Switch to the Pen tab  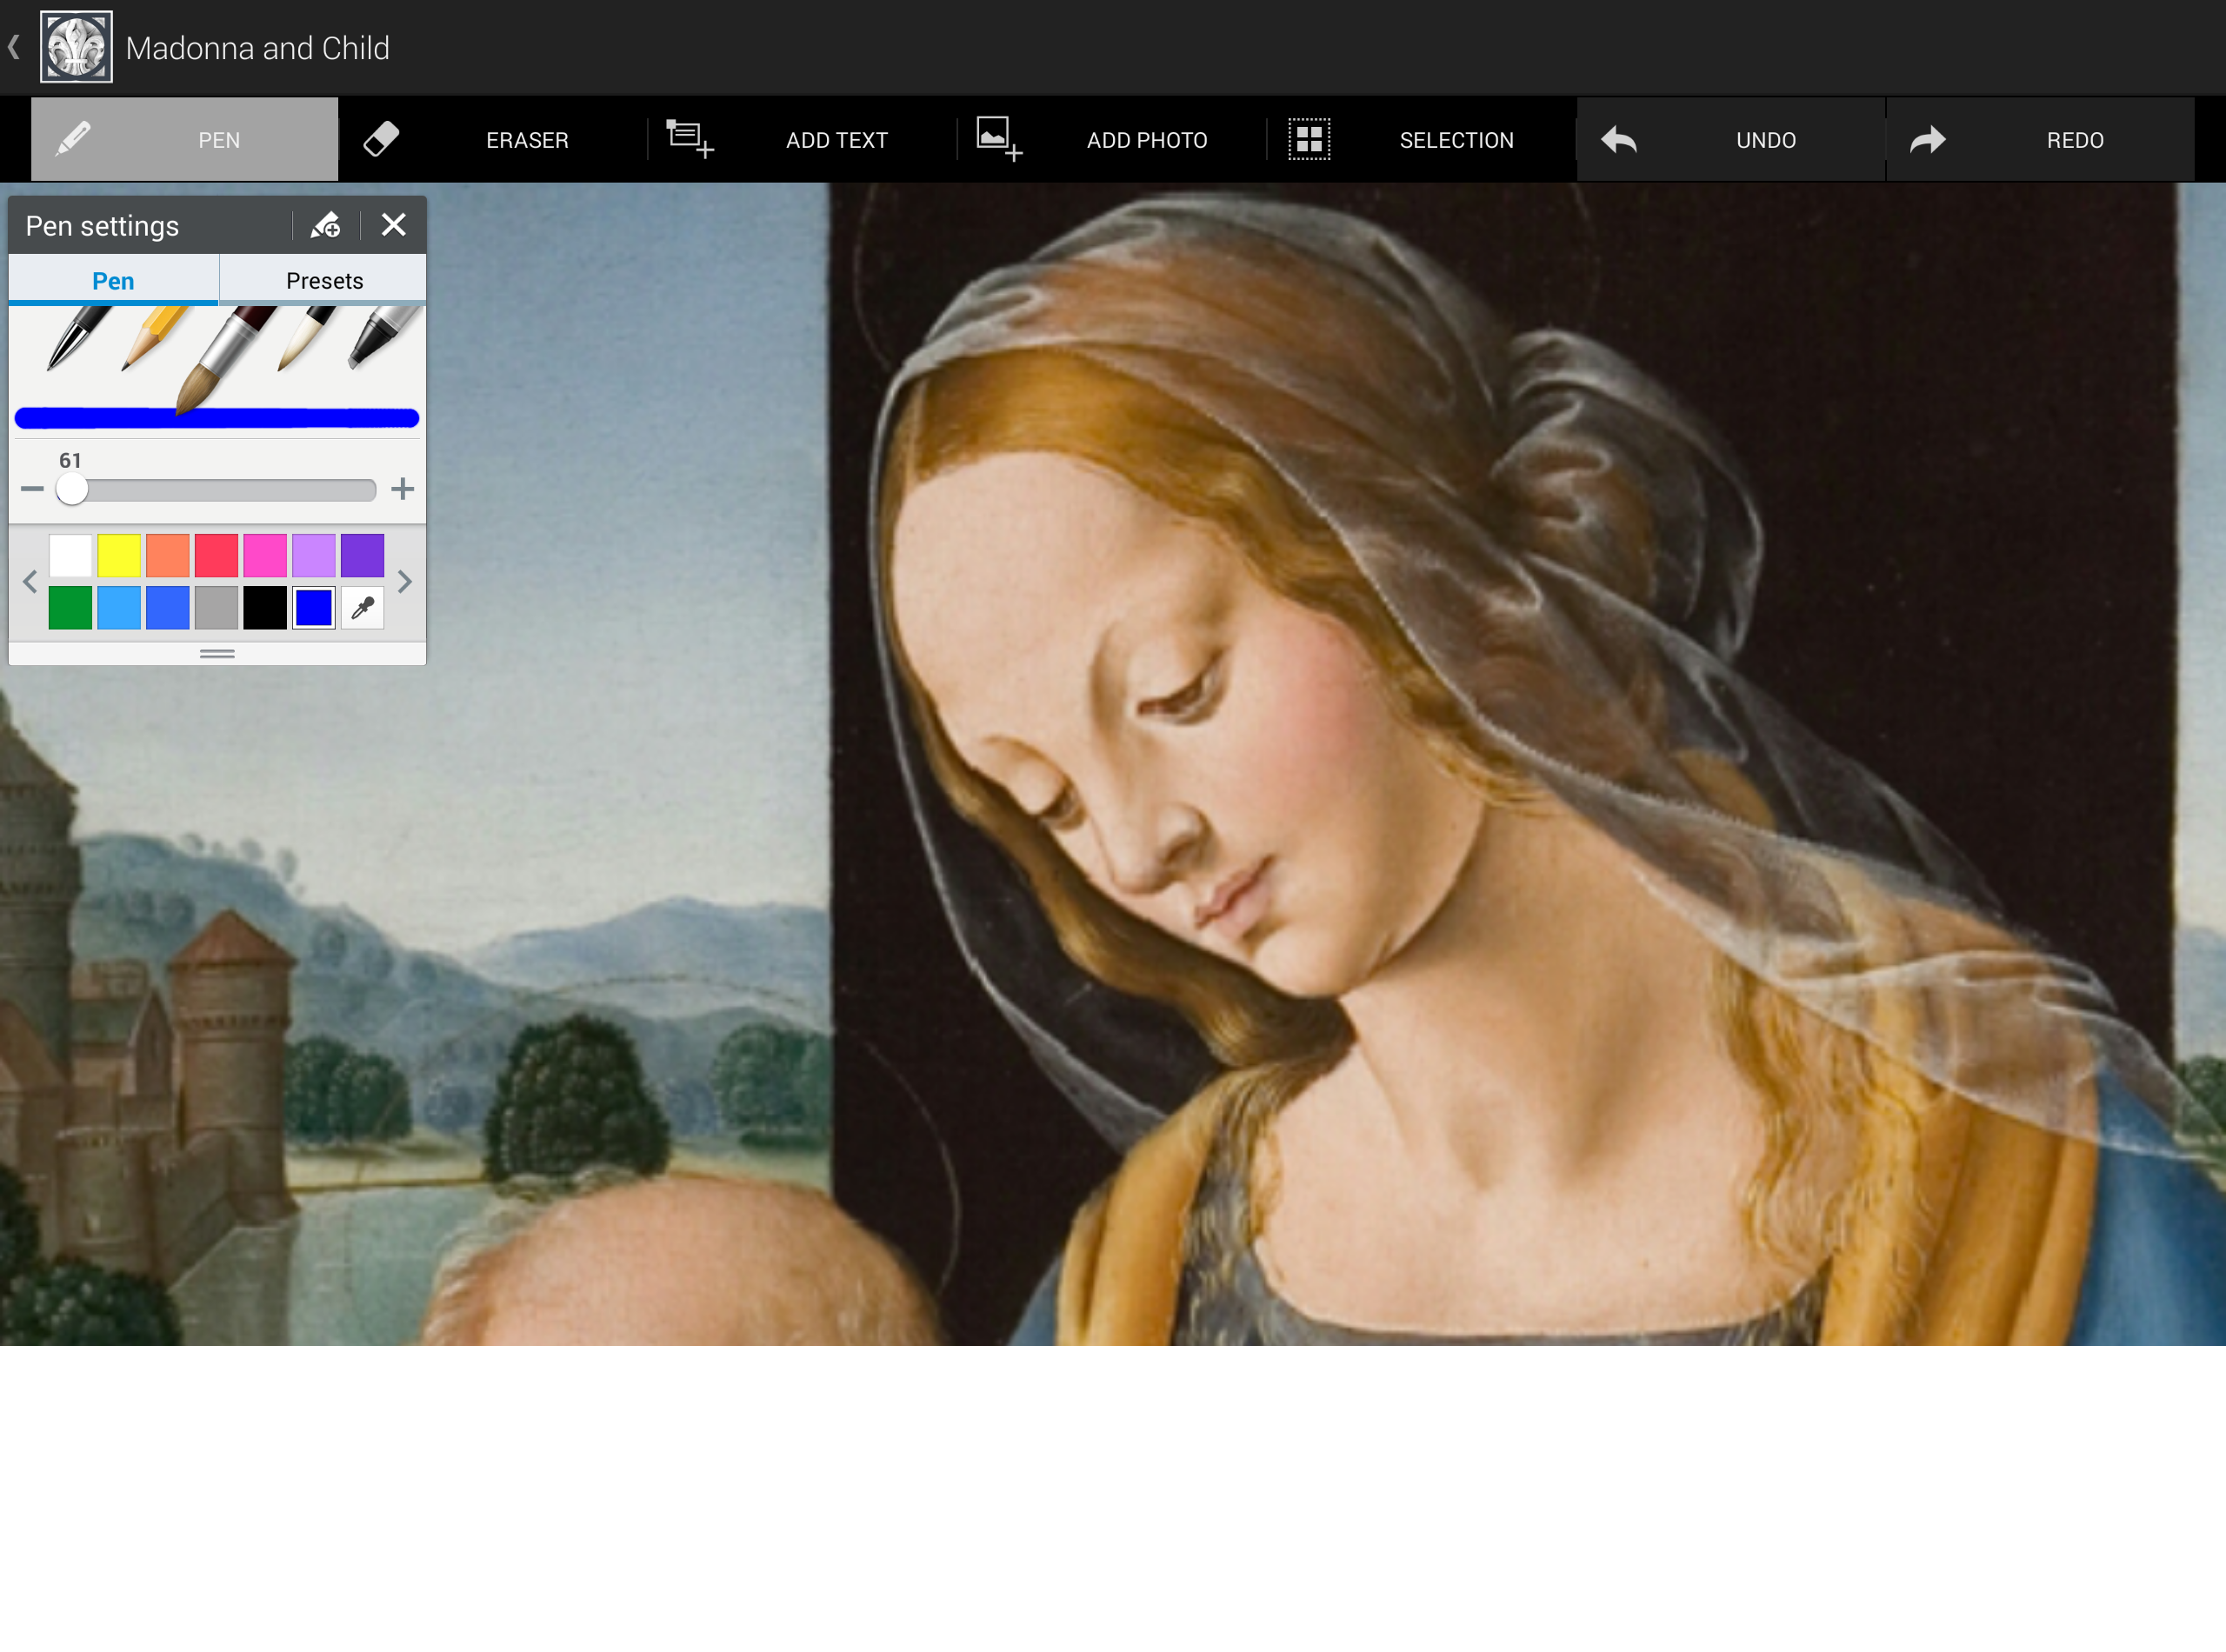pyautogui.click(x=113, y=281)
